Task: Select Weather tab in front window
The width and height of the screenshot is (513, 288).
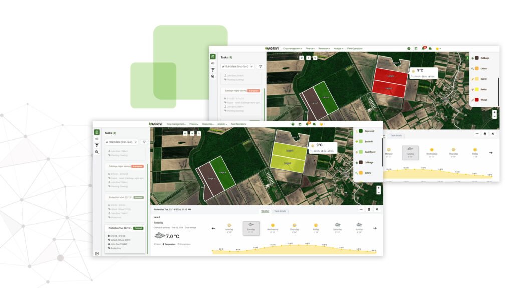Action: 265,211
